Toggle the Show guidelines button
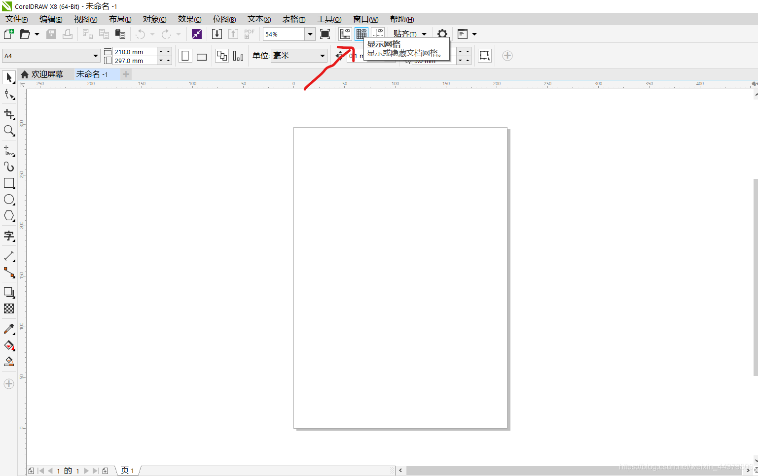This screenshot has width=758, height=476. coord(378,34)
